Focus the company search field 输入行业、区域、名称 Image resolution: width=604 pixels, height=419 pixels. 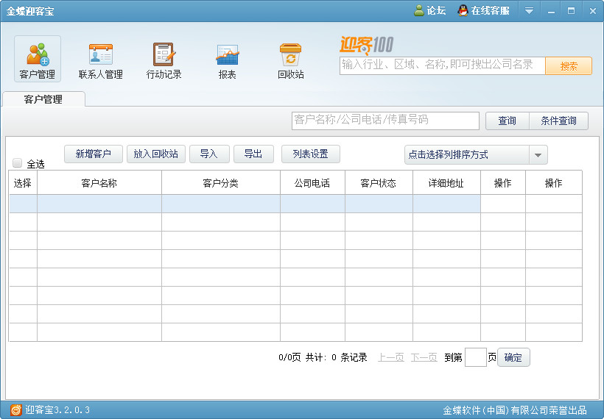tap(442, 65)
